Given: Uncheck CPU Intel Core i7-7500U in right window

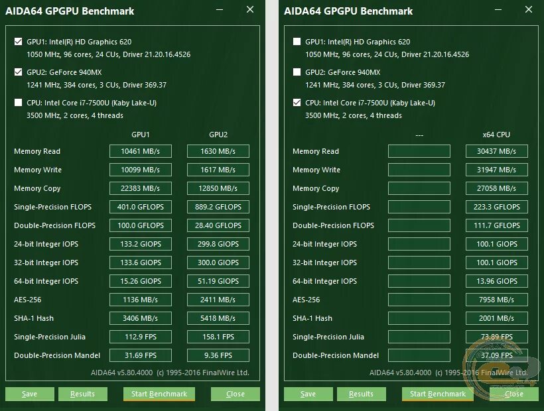Looking at the screenshot, I should tap(297, 103).
